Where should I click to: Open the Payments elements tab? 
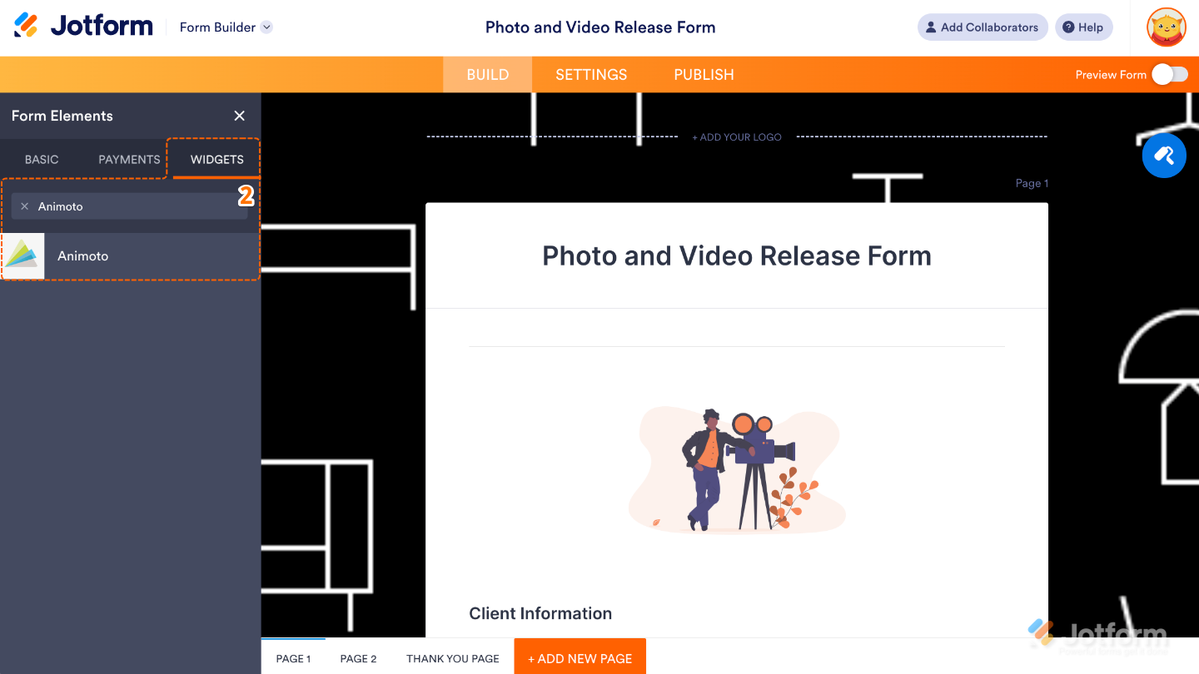pyautogui.click(x=129, y=160)
